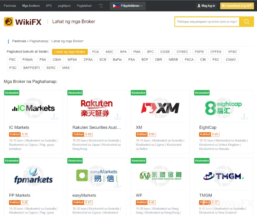Click the WikiFX logo
257x215 pixels.
(23, 22)
